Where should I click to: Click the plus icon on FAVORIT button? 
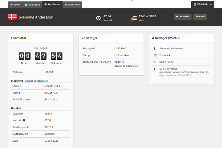pyautogui.click(x=177, y=16)
